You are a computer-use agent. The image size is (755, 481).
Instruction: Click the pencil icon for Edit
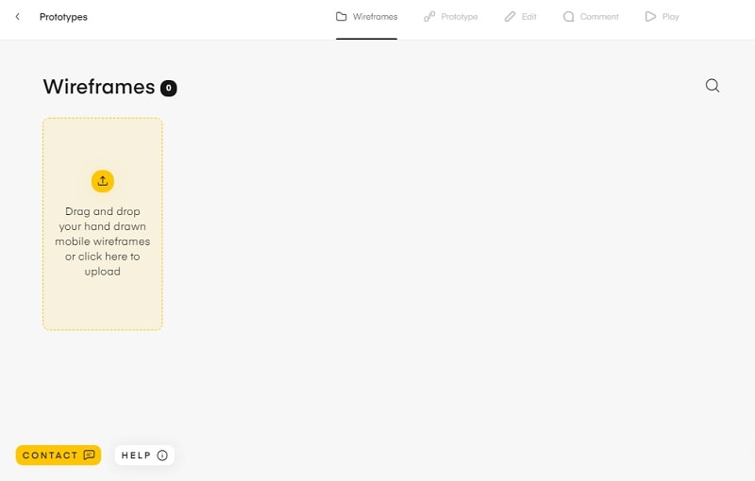coord(511,17)
